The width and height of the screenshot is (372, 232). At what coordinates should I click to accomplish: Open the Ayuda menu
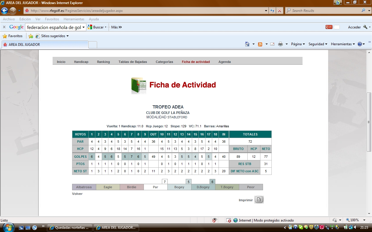point(94,19)
